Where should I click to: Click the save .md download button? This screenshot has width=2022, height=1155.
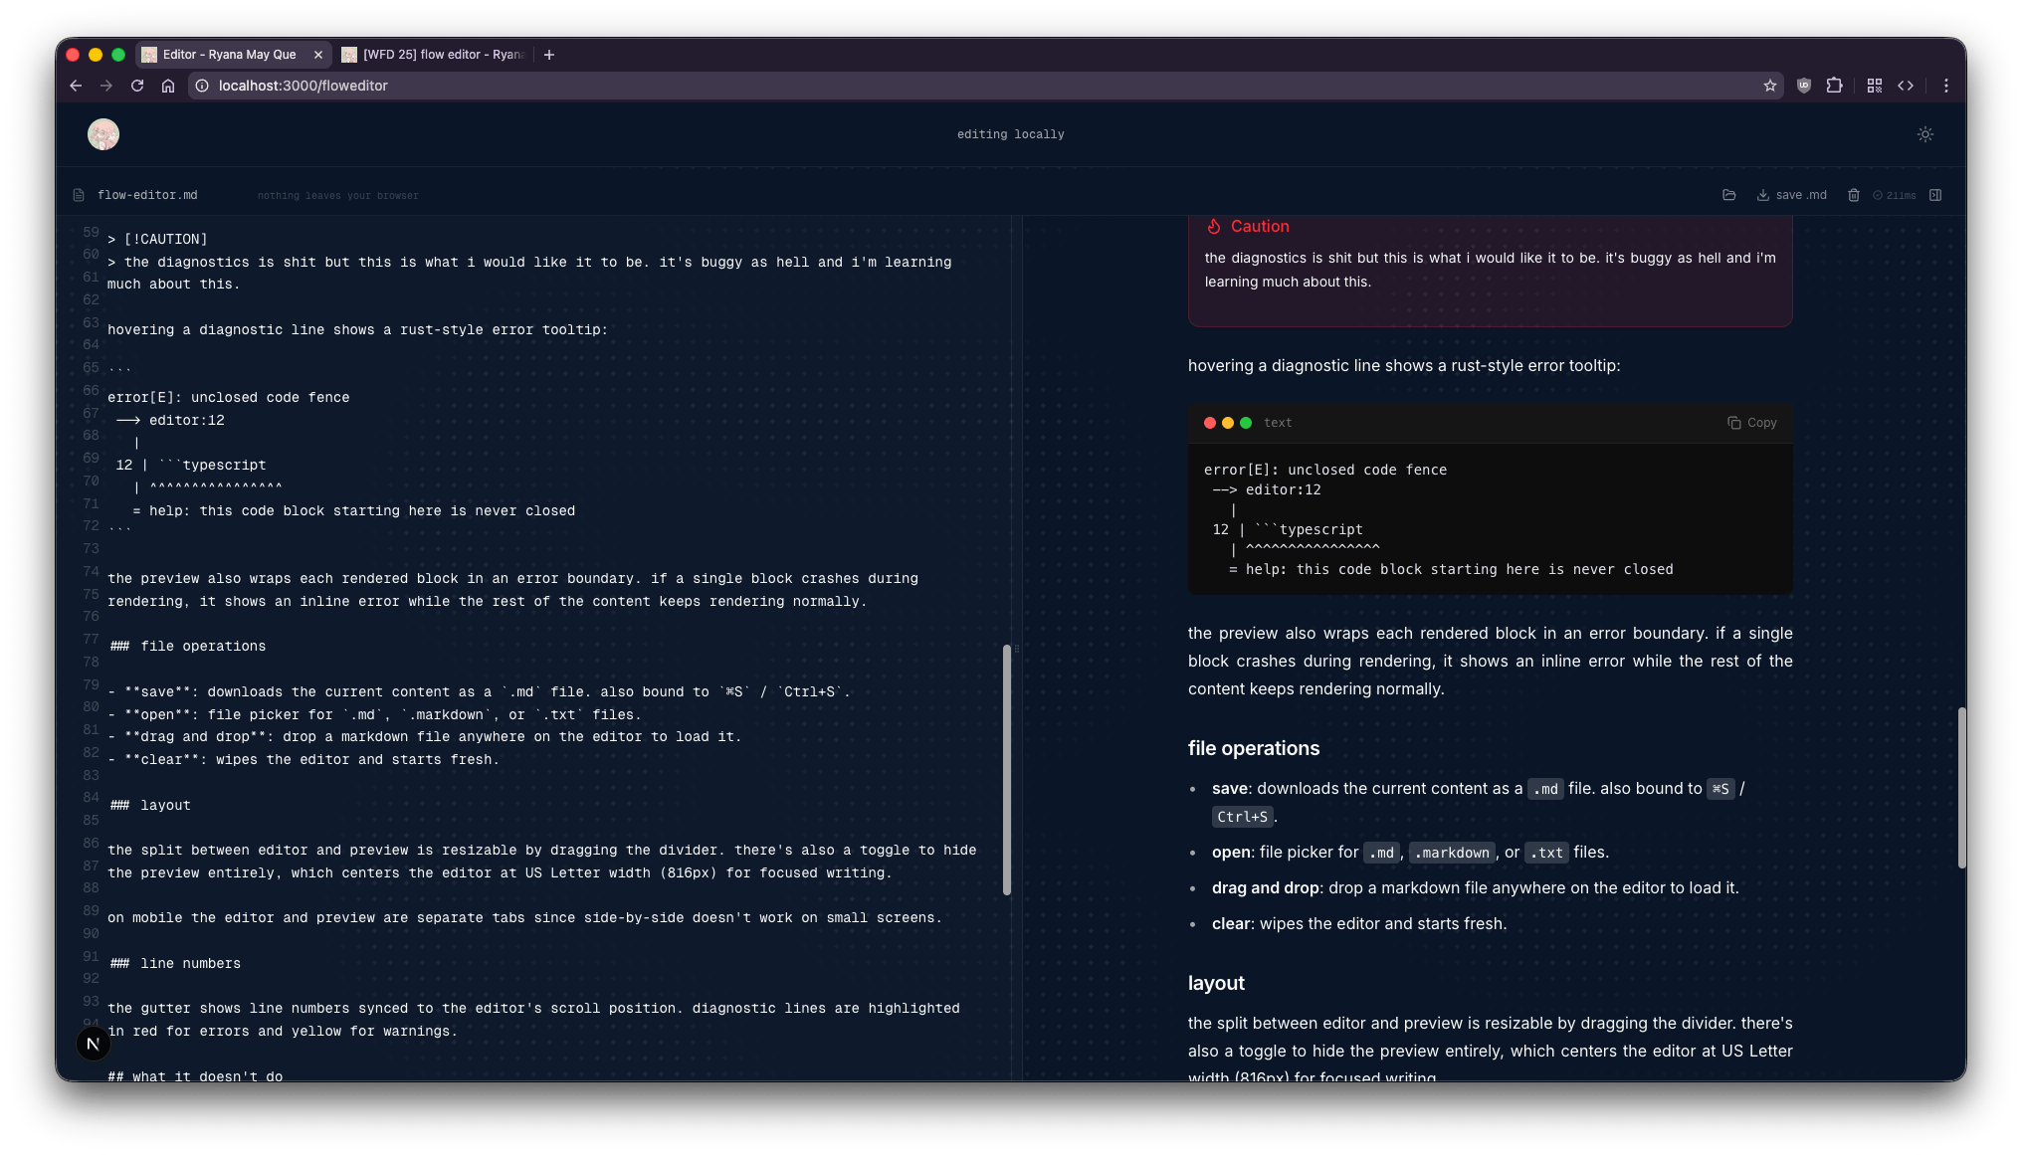point(1791,195)
